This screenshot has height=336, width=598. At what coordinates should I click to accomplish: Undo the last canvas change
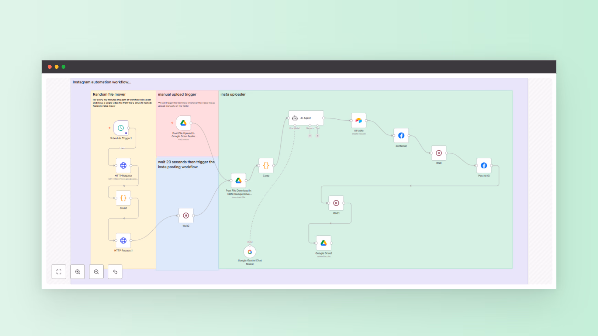115,271
